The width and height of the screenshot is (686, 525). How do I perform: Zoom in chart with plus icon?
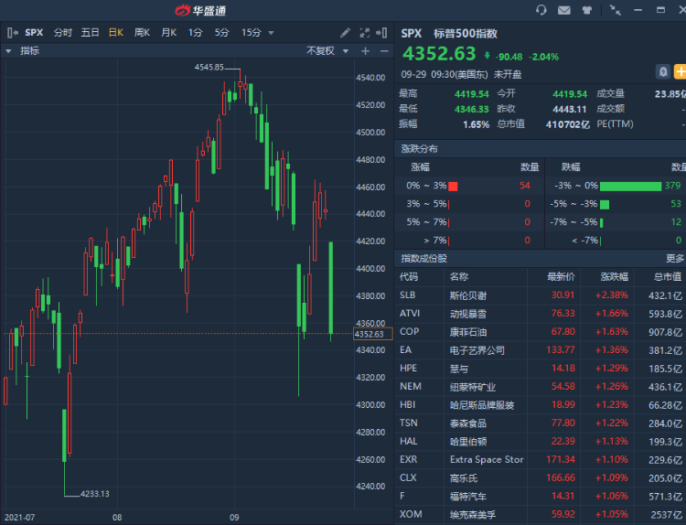365,51
